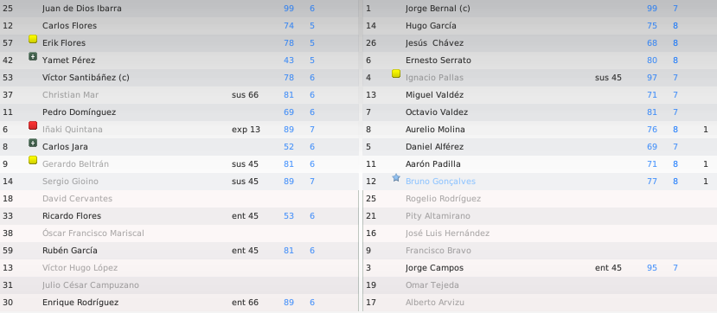717x313 pixels.
Task: Select unused substitute David Cervantes
Action: [x=179, y=199]
